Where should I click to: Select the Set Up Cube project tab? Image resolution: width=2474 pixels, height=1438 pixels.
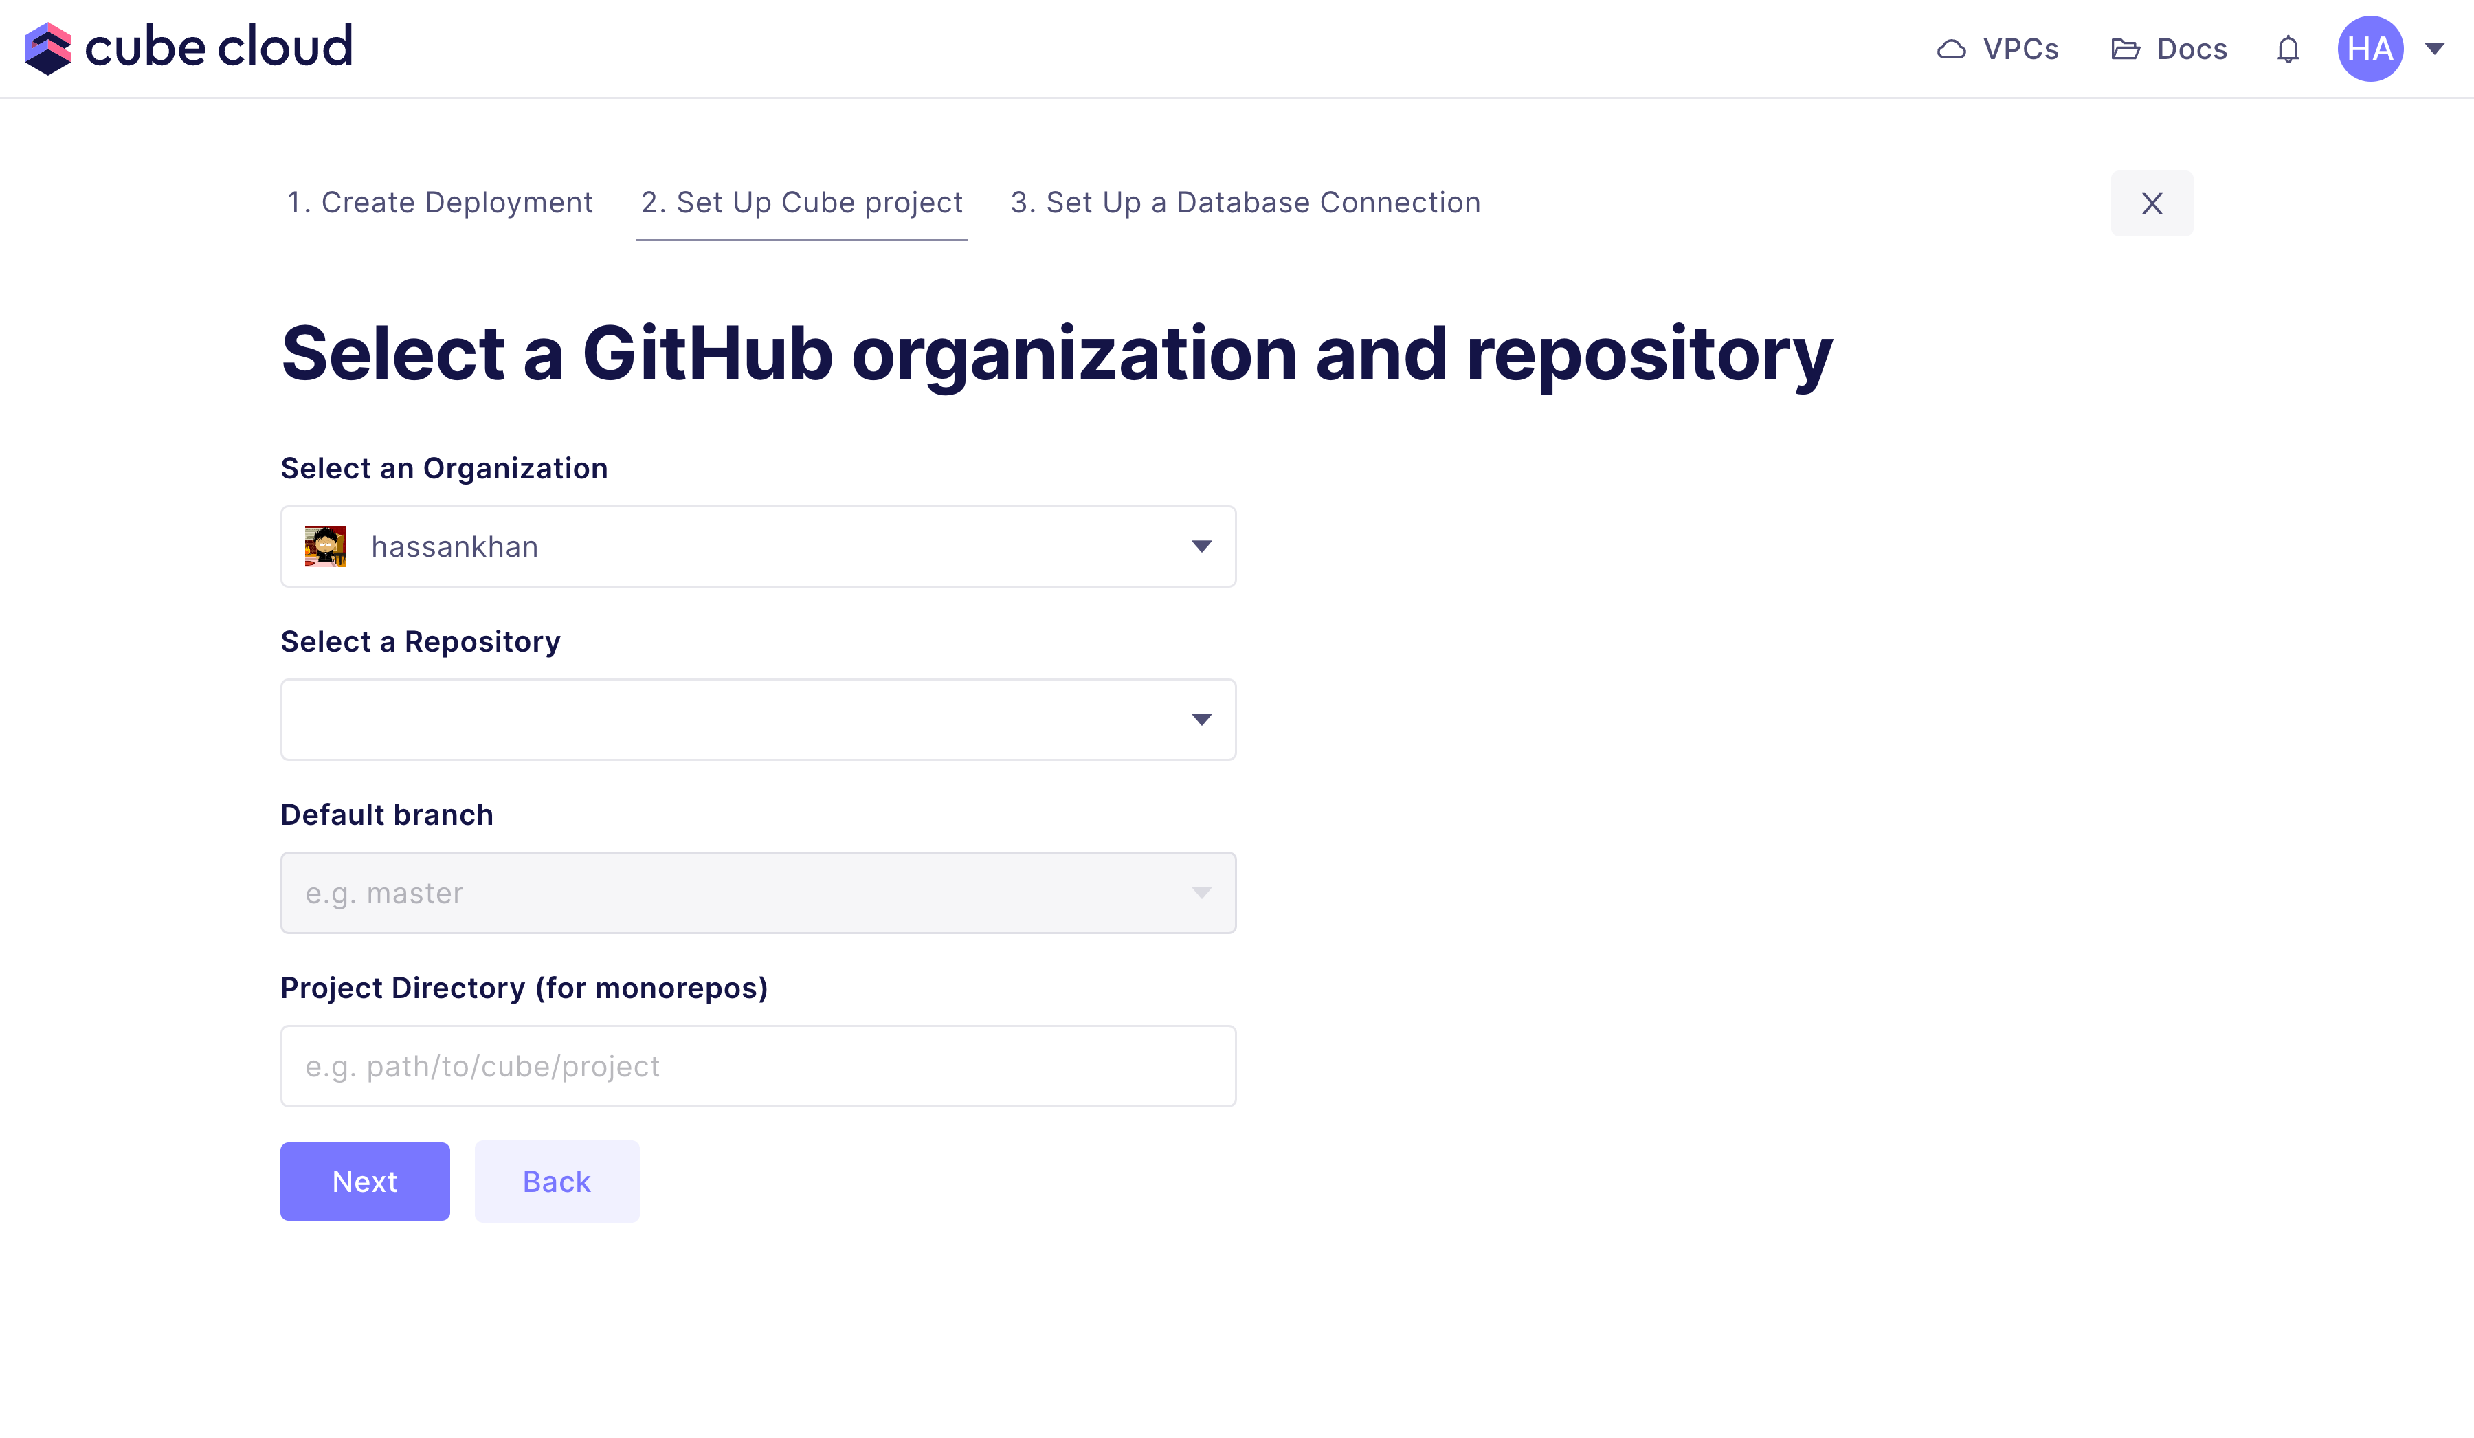[801, 202]
